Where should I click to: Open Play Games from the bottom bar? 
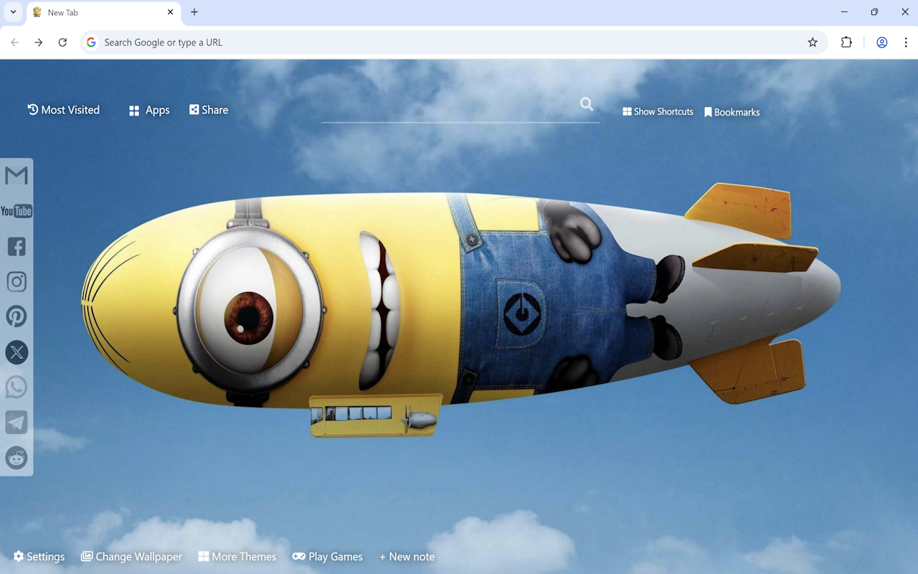(328, 556)
